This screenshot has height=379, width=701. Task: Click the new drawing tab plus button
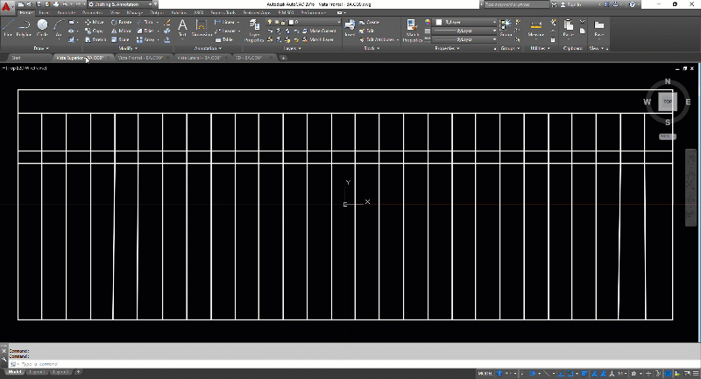282,58
